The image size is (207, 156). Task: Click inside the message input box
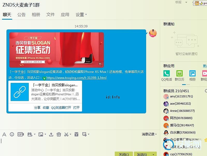pyautogui.click(x=79, y=144)
